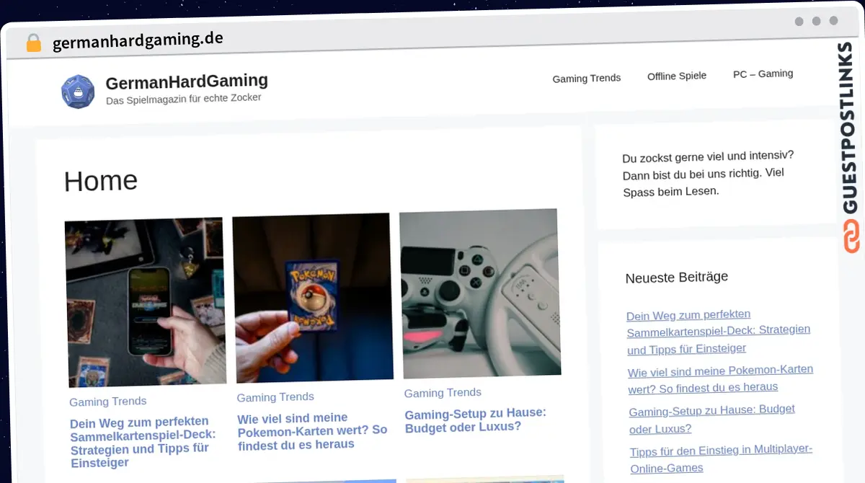865x483 pixels.
Task: Click sidebar link about Sammelkartenspiel-Deck Strategien
Action: click(718, 332)
